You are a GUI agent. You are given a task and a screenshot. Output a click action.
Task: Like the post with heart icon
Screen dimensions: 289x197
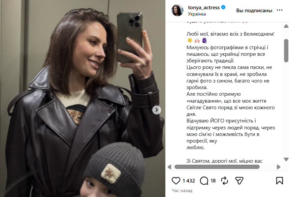coord(176,181)
